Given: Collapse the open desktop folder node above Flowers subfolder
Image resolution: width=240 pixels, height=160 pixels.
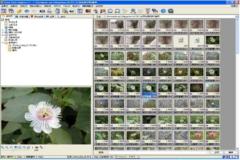Looking at the screenshot, I should (3, 43).
